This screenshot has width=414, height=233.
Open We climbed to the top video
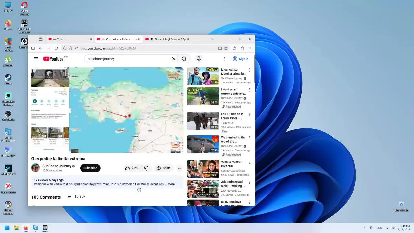point(203,144)
